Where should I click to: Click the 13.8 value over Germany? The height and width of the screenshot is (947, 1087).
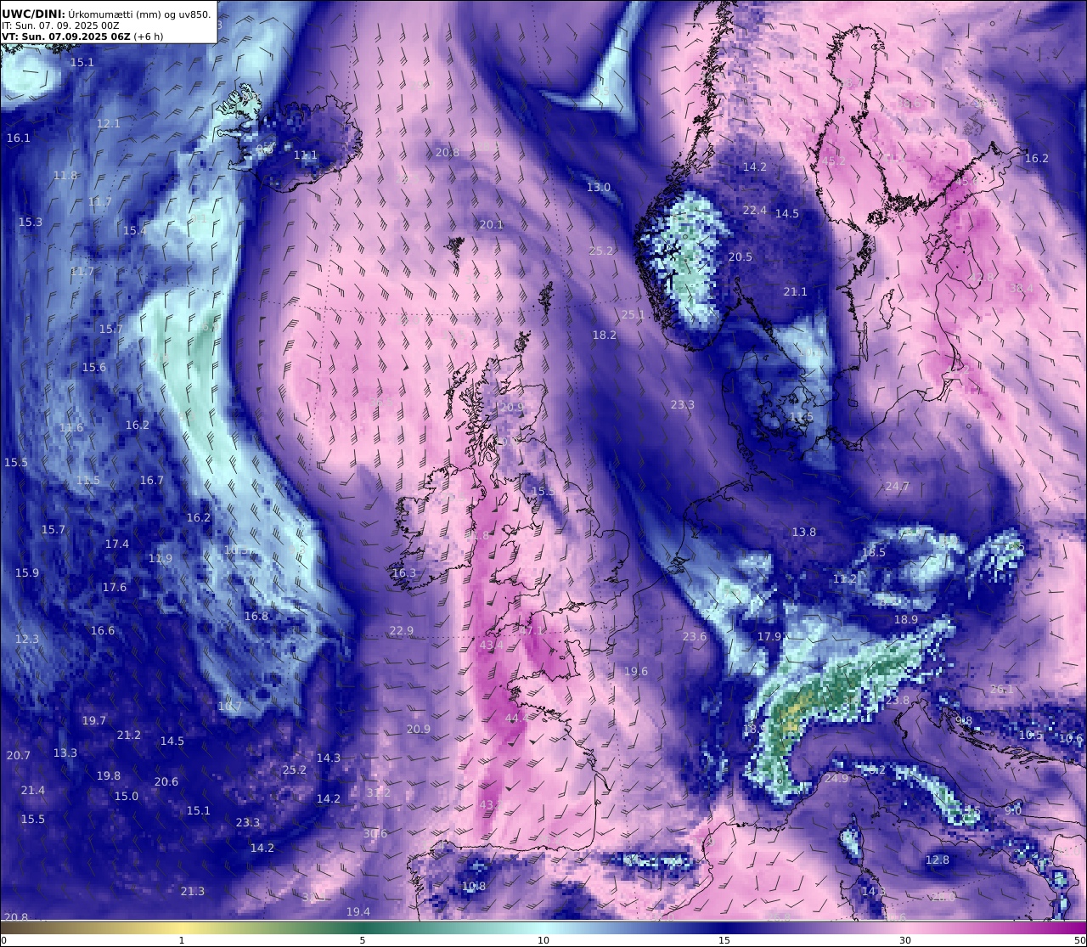click(x=804, y=532)
